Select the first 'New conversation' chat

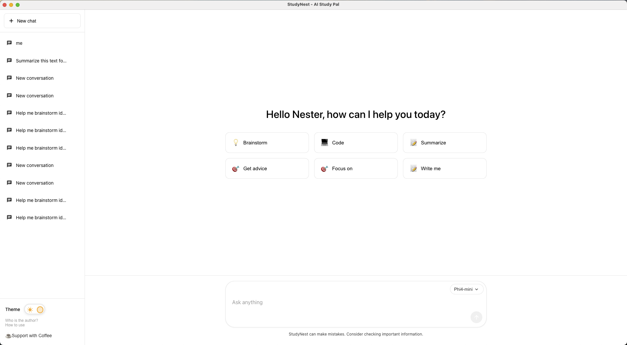pyautogui.click(x=35, y=78)
